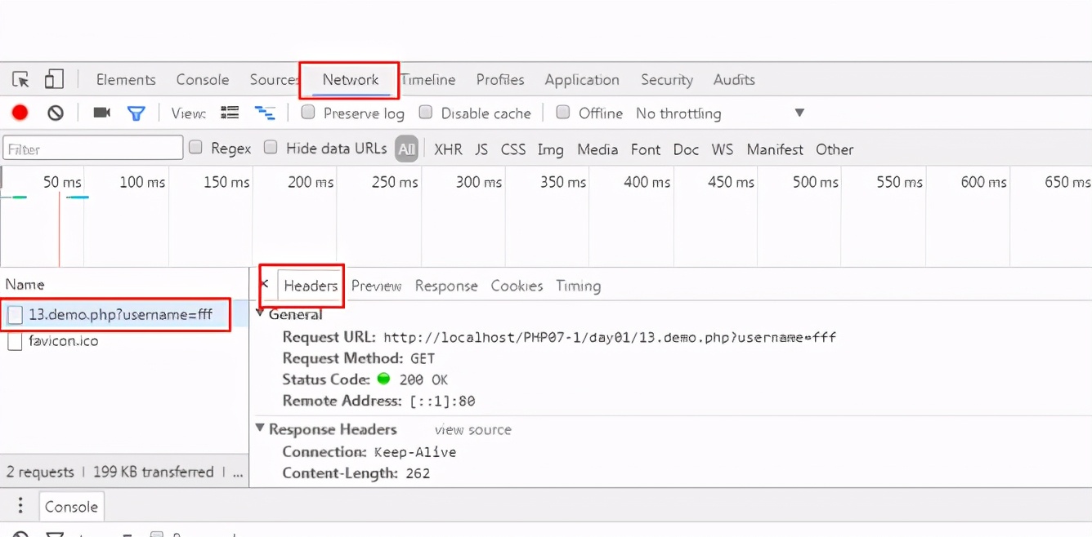Filter requests by Font
The image size is (1092, 537).
[x=646, y=149]
